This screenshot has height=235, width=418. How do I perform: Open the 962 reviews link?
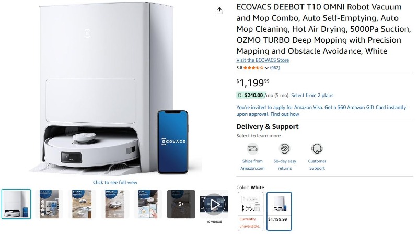pos(275,68)
